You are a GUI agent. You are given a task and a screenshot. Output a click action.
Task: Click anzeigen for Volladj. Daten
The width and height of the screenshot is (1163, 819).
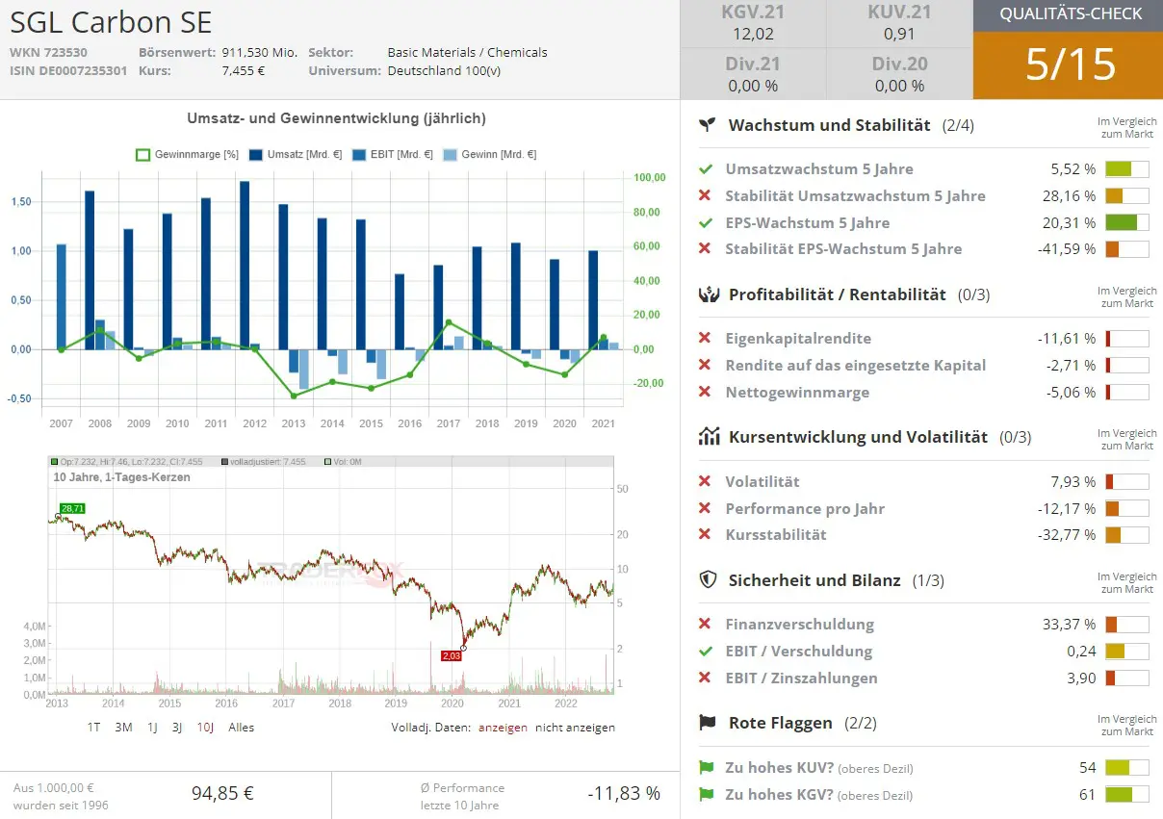tap(503, 728)
